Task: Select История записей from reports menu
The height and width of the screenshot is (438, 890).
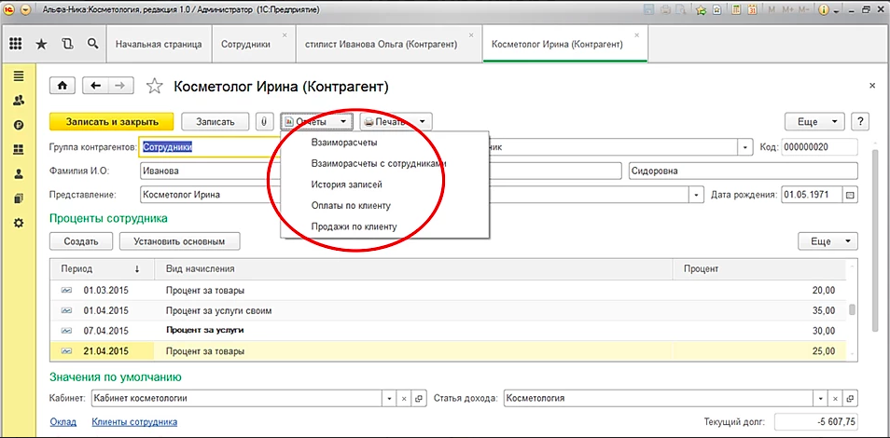Action: pyautogui.click(x=346, y=184)
